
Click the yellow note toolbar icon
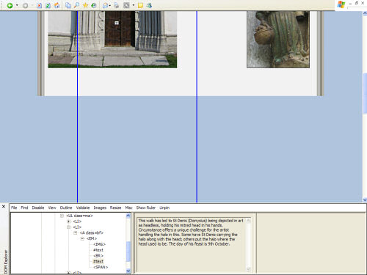click(x=140, y=5)
